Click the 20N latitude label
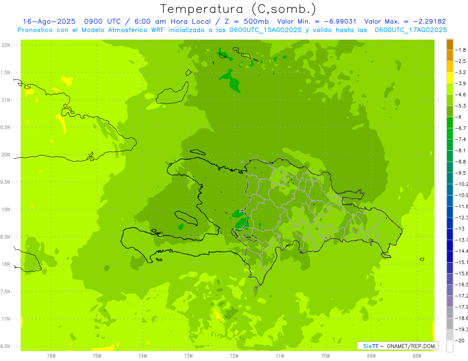Viewport: 468px width, 361px height. [6, 155]
